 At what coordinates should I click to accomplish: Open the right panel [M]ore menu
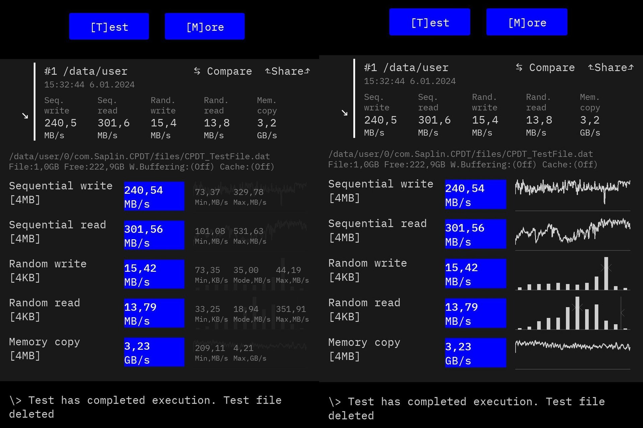click(527, 22)
